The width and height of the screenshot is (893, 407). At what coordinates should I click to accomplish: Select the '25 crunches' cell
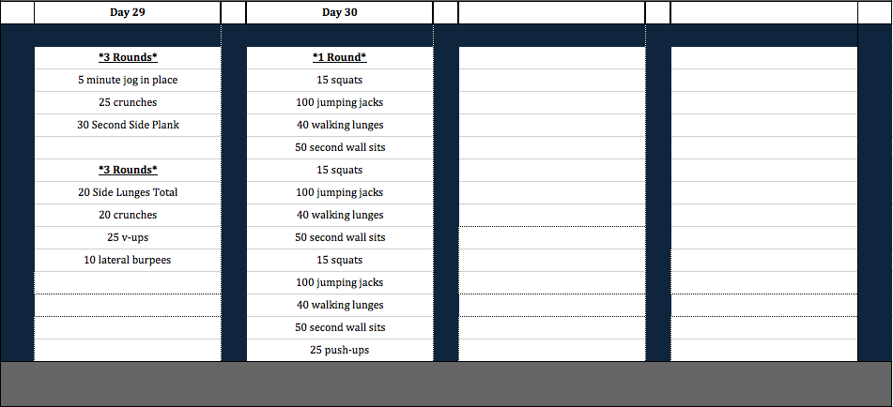point(128,103)
